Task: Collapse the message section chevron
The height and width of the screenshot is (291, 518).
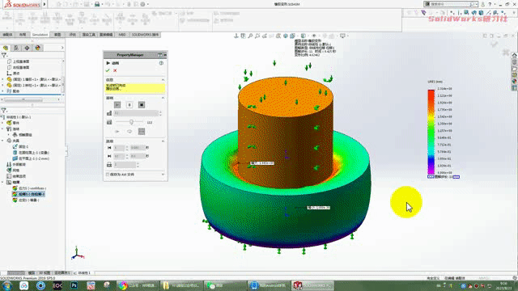Action: (x=163, y=80)
